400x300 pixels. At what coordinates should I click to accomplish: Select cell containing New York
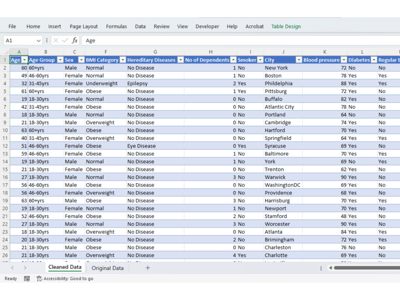point(283,68)
